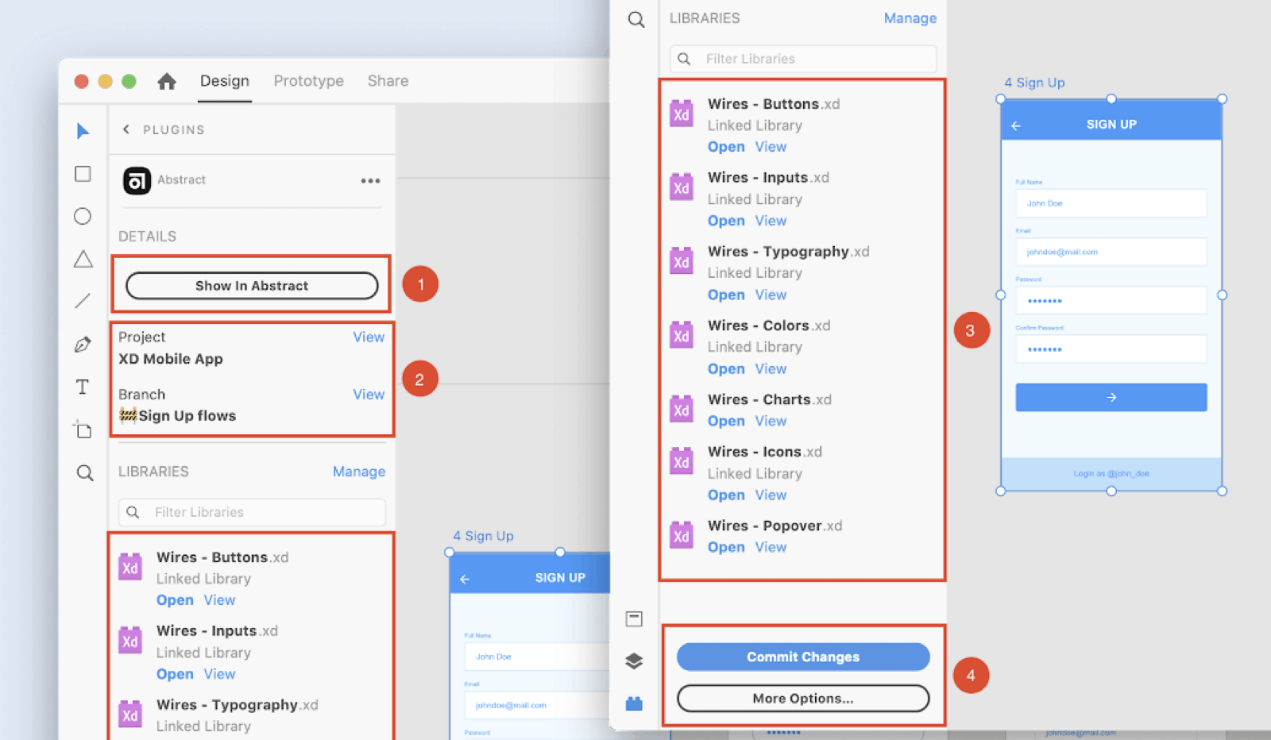Open the Wires - Typography library

[726, 295]
